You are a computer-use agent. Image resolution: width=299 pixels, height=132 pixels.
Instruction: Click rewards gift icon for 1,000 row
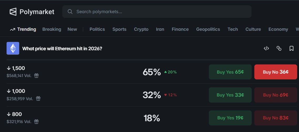(x=38, y=99)
